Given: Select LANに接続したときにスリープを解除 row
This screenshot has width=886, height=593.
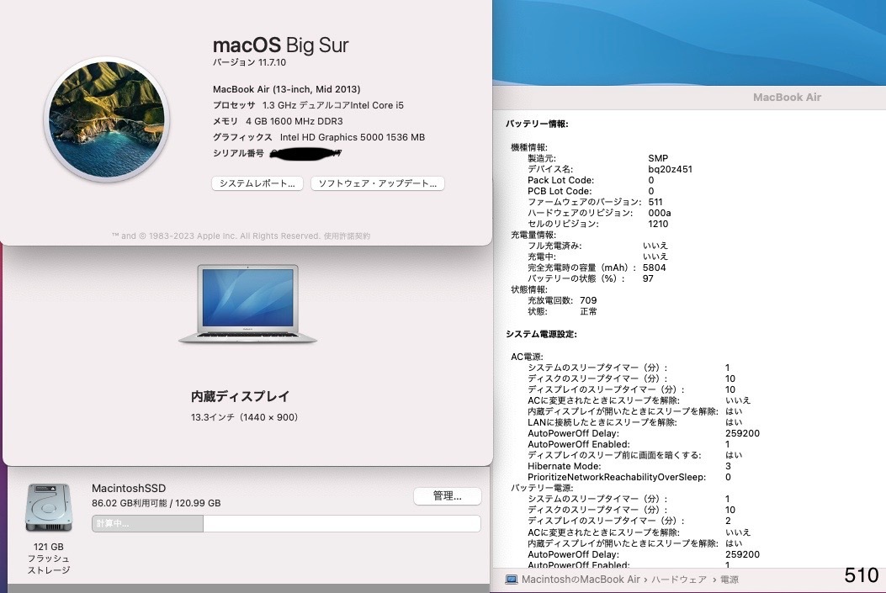Looking at the screenshot, I should coord(635,422).
